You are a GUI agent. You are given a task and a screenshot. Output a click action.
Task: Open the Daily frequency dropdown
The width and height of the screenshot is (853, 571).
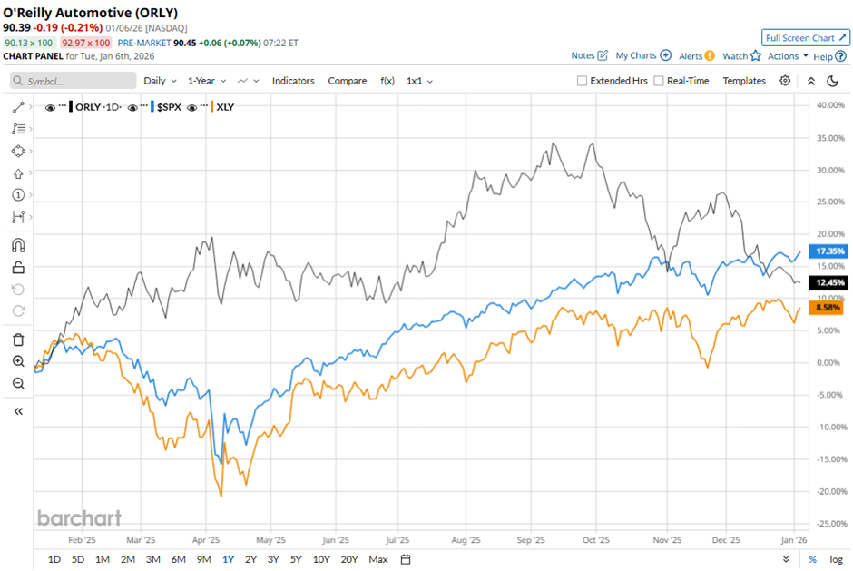160,81
